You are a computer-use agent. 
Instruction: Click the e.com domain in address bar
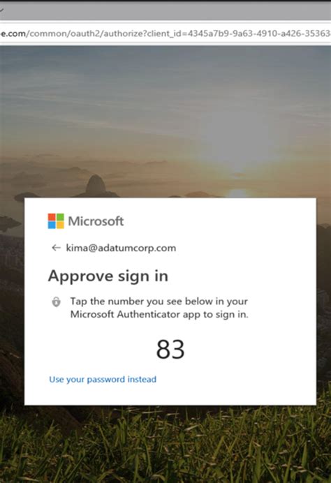(13, 34)
